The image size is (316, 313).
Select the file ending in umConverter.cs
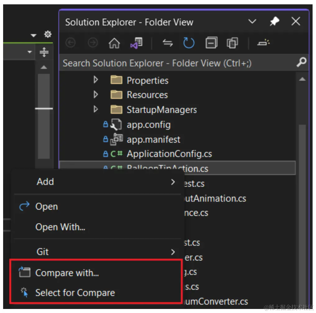(216, 302)
